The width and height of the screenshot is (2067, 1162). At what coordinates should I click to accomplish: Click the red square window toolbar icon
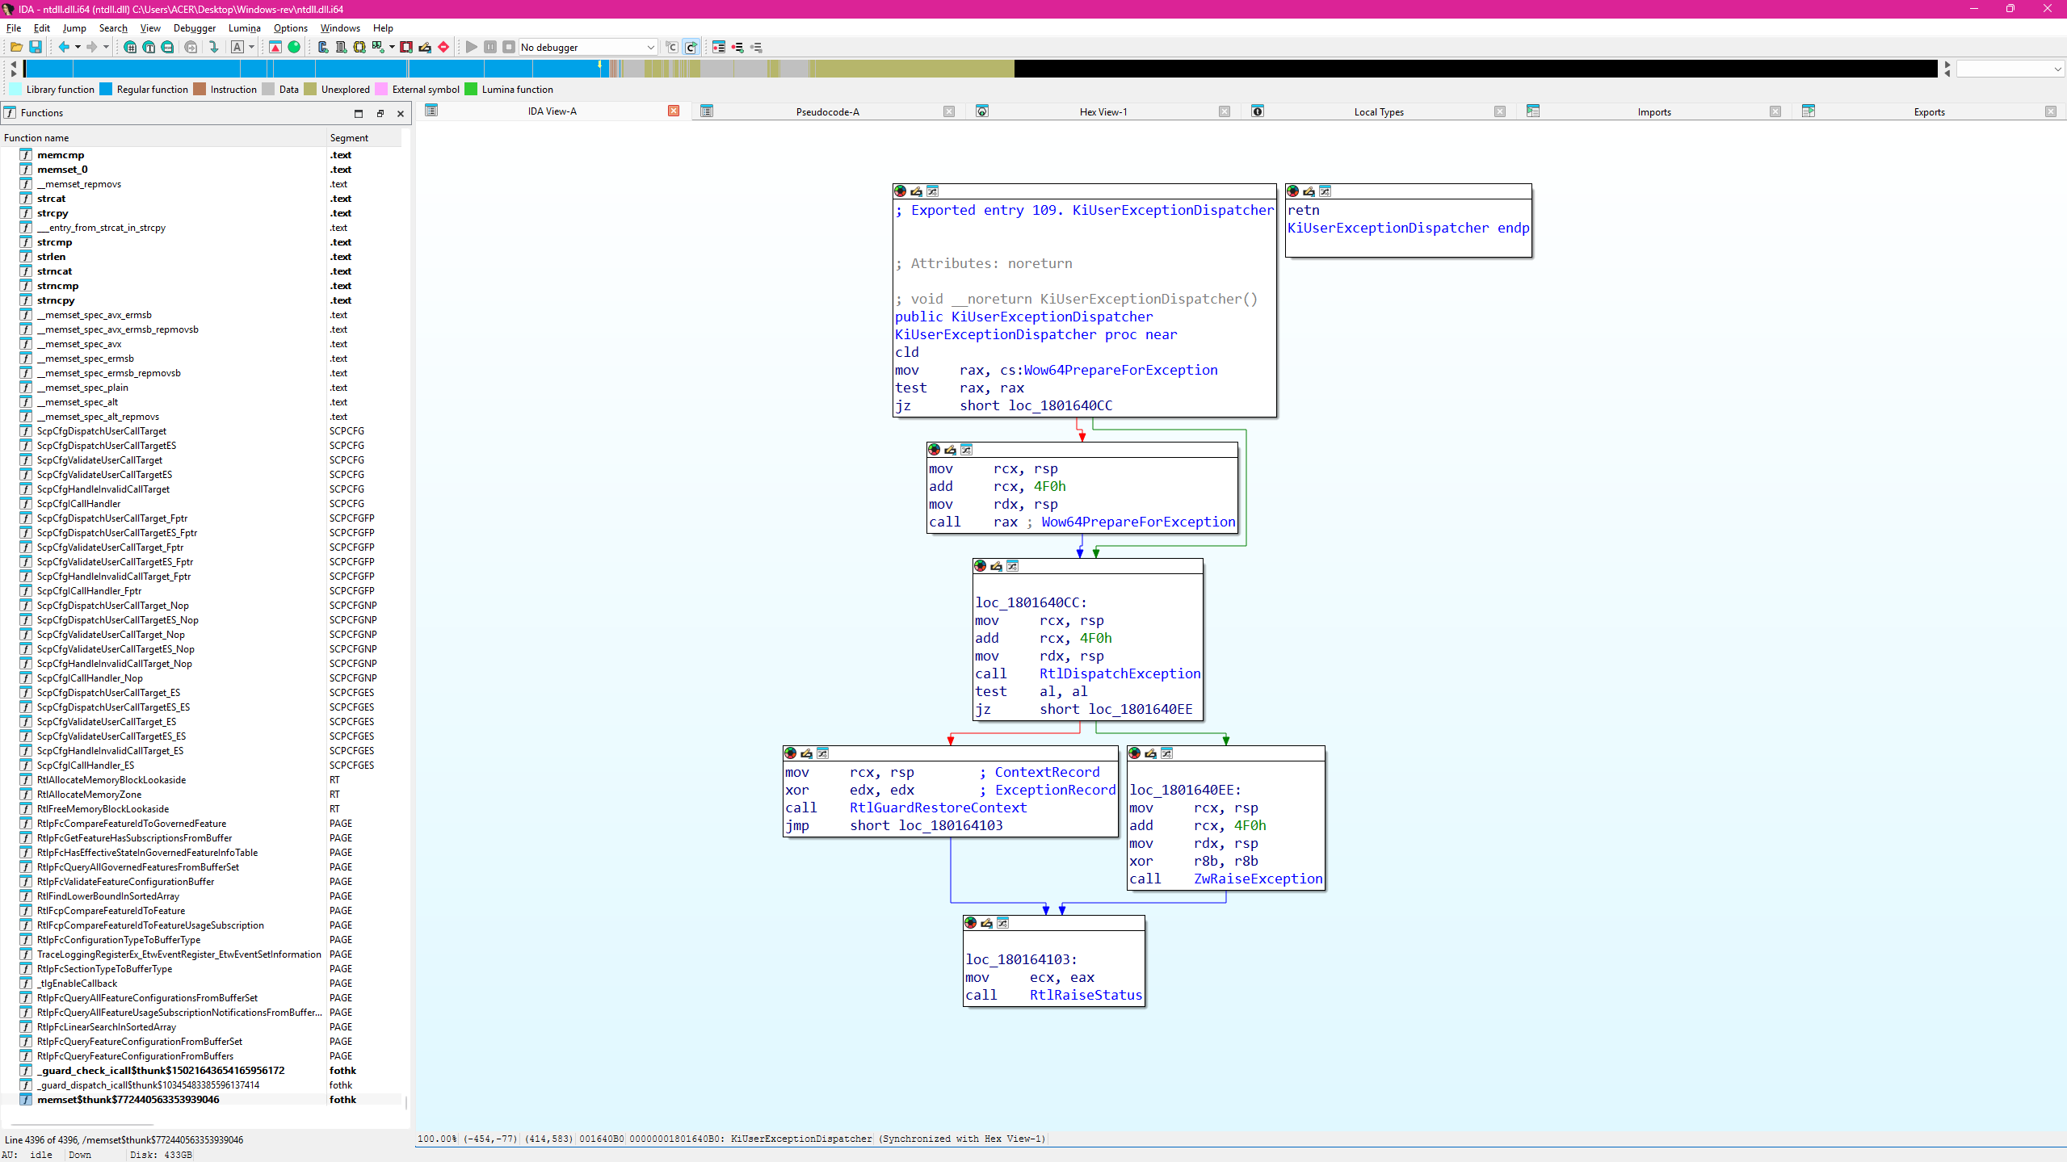(406, 47)
